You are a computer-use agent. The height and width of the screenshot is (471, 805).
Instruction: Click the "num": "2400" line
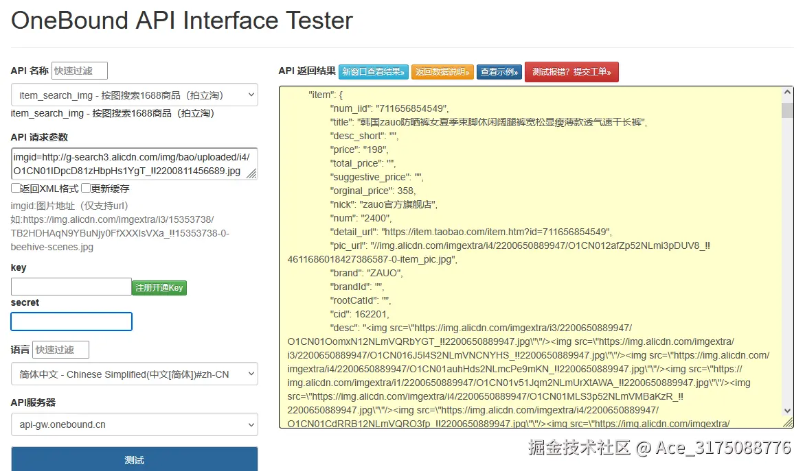click(x=361, y=218)
